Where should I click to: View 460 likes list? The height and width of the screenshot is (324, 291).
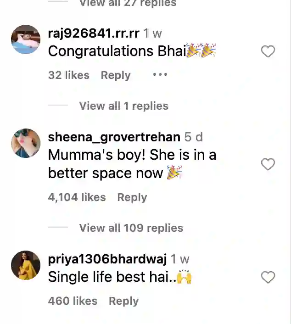[x=73, y=301]
